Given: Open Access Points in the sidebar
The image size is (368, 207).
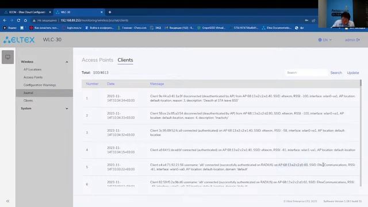Looking at the screenshot, I should tap(33, 77).
